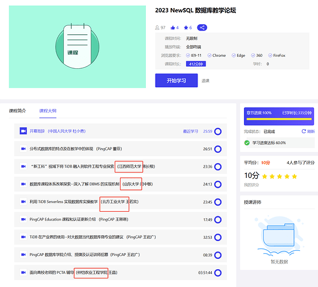This screenshot has width=318, height=287.
Task: Click the 刷新 refresh link
Action: 311,131
